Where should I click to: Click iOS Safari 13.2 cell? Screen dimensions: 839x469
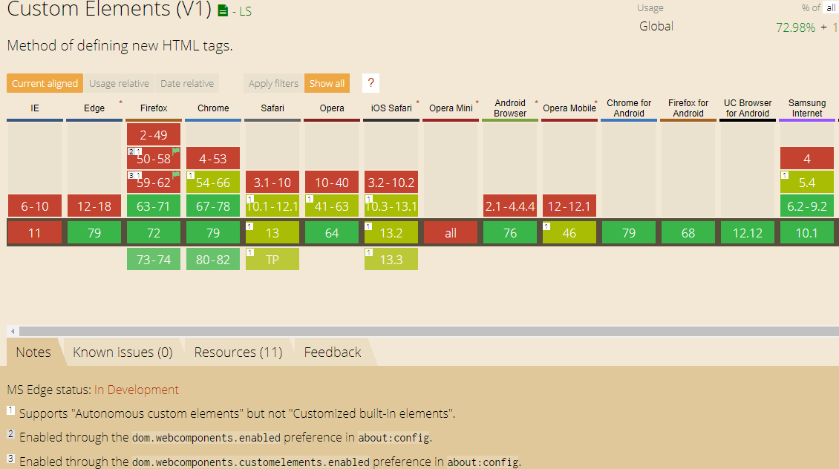(391, 232)
